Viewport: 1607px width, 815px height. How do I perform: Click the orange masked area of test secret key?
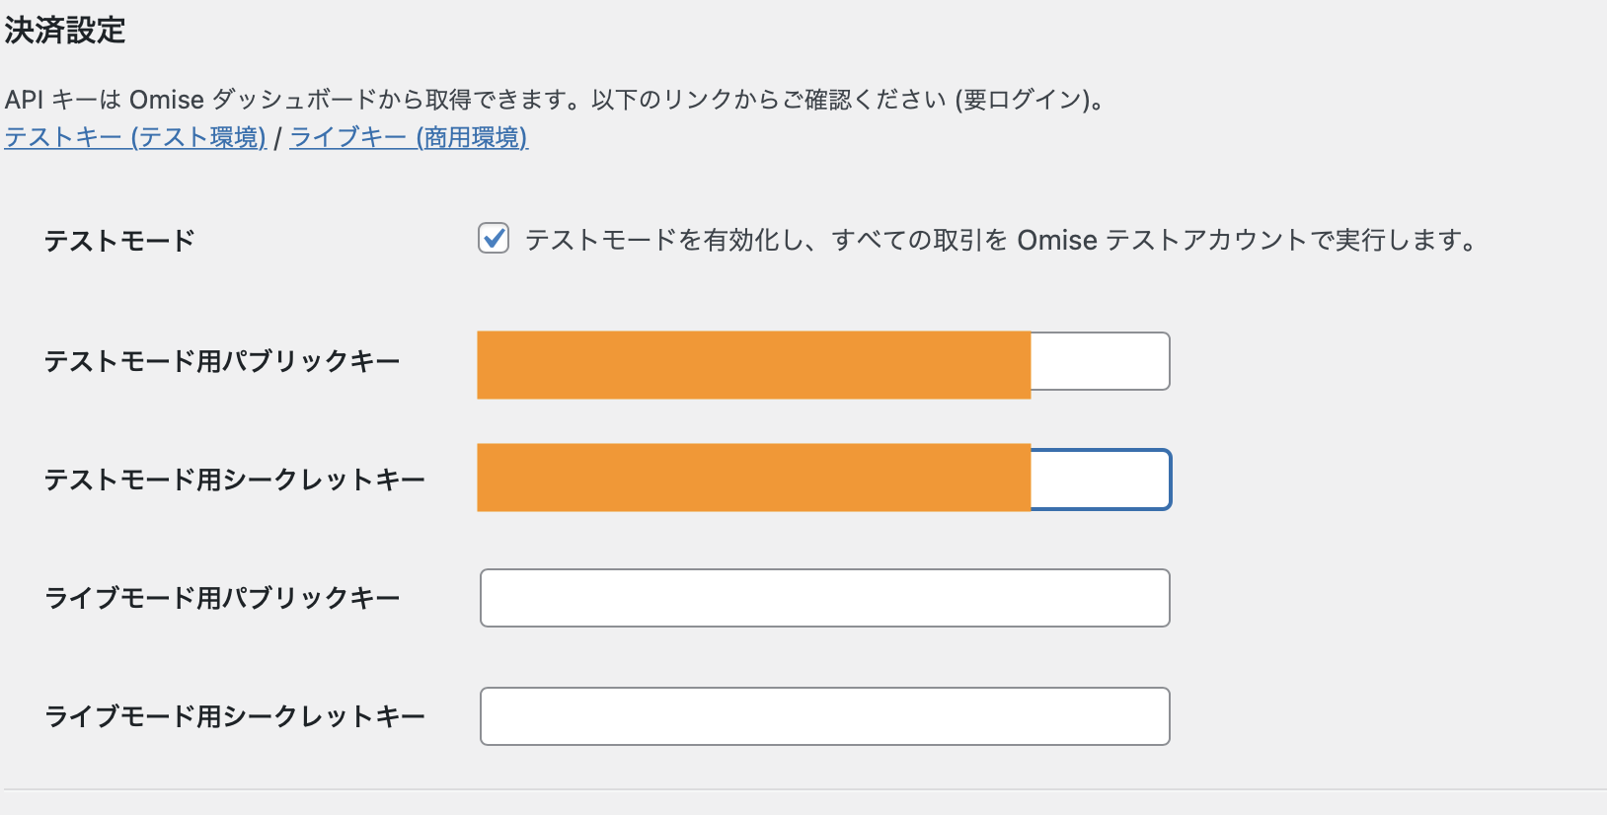tap(753, 478)
